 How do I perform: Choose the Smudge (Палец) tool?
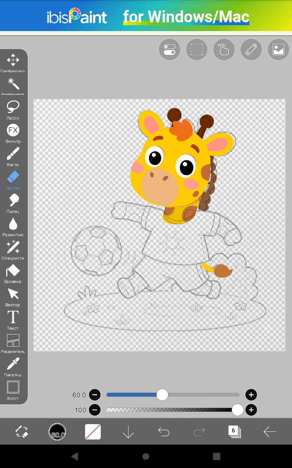(13, 203)
